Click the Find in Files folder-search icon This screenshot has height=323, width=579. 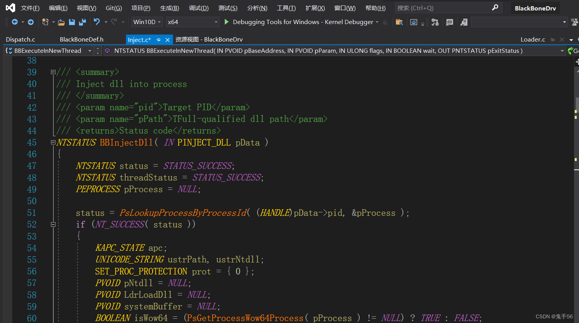399,22
